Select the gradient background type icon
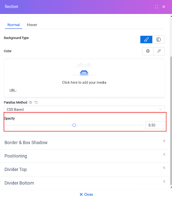This screenshot has height=198, width=172. pyautogui.click(x=158, y=39)
